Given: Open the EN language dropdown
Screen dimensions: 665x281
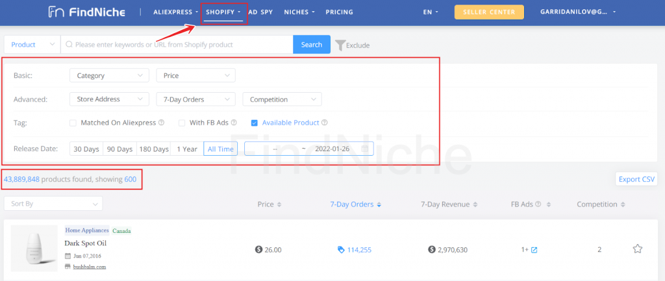Looking at the screenshot, I should (x=431, y=12).
